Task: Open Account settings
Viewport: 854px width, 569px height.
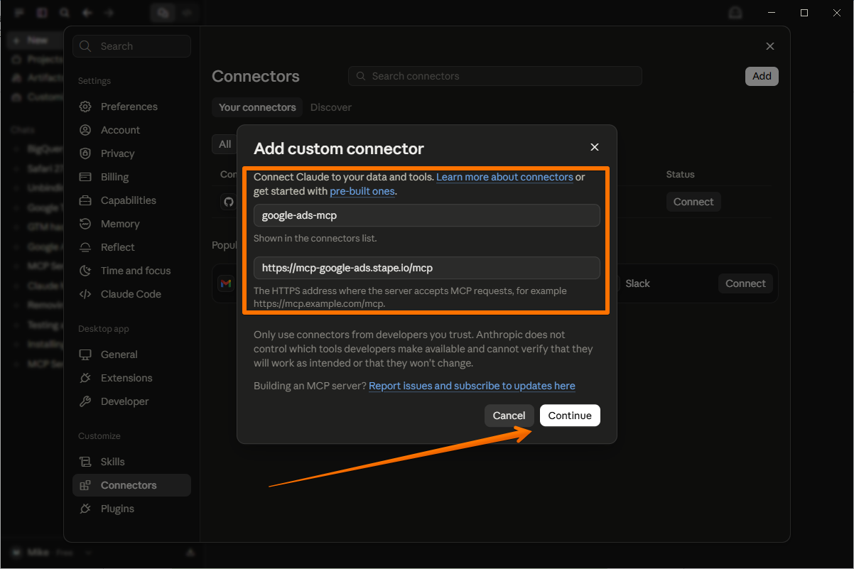Action: (x=131, y=130)
